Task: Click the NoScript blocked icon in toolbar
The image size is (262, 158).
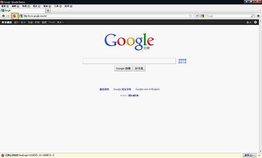Action: pos(14,16)
